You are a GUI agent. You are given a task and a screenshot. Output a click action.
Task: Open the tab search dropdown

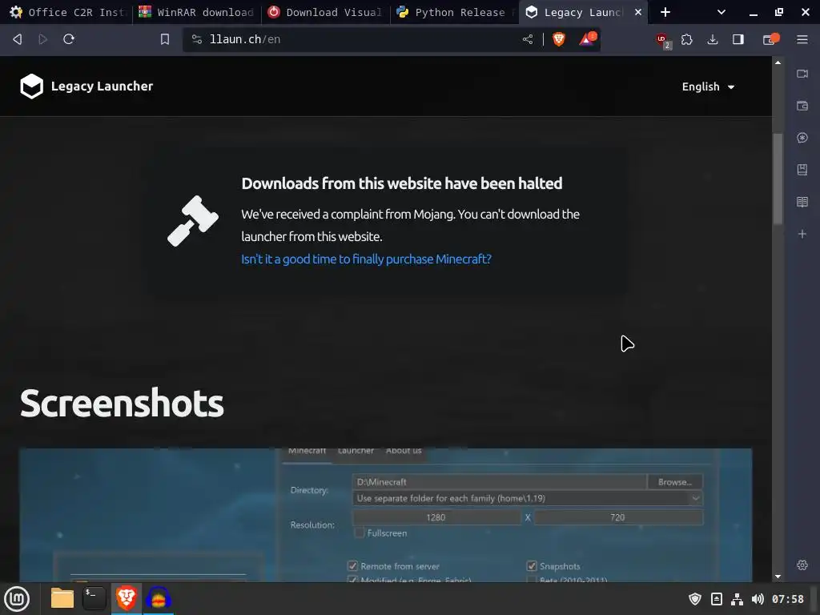pos(722,12)
